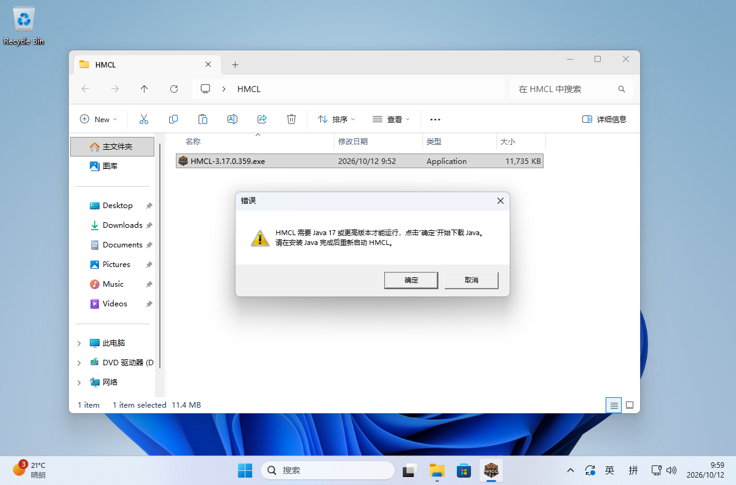Click the Share icon in toolbar
This screenshot has width=736, height=485.
click(x=262, y=120)
